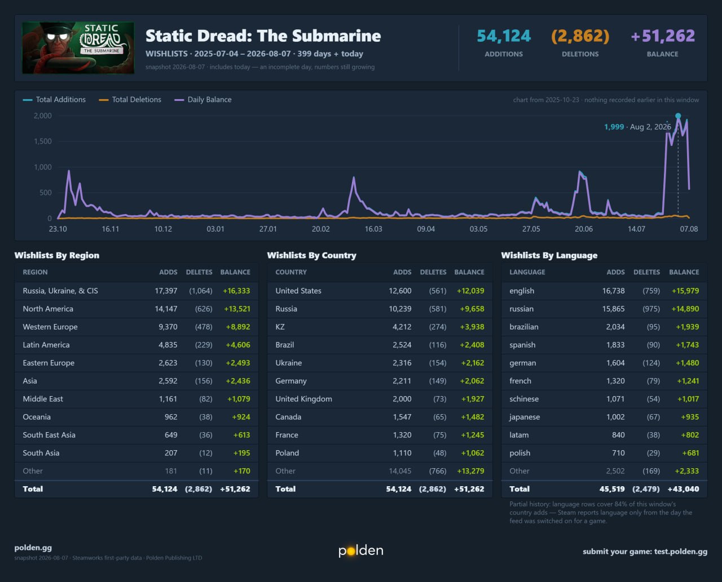Screen dimensions: 722x582
Task: Click the title "Static Dread: The Submarine"
Action: [x=263, y=36]
